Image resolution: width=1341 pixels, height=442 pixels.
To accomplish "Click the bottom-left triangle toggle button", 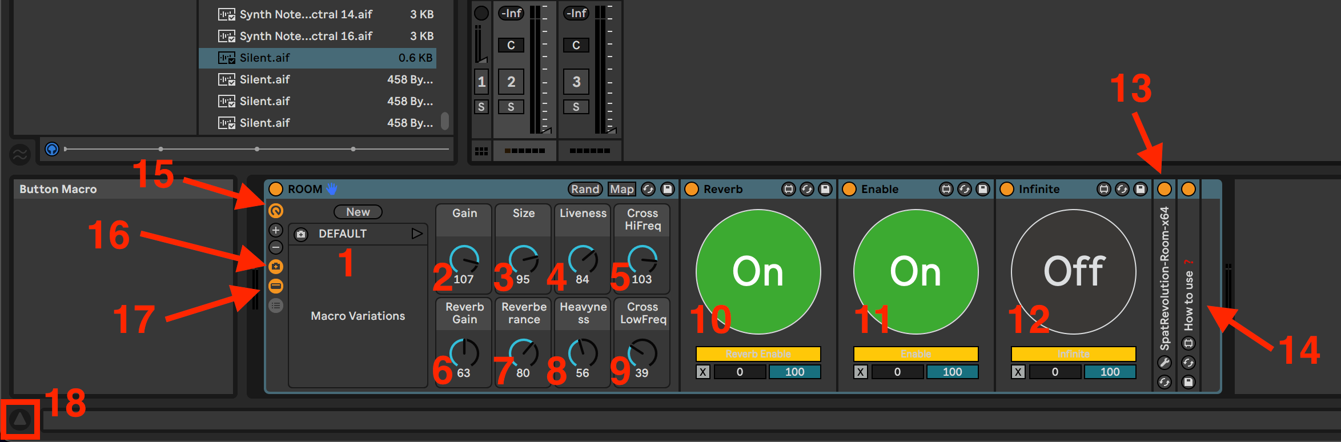I will coord(20,420).
